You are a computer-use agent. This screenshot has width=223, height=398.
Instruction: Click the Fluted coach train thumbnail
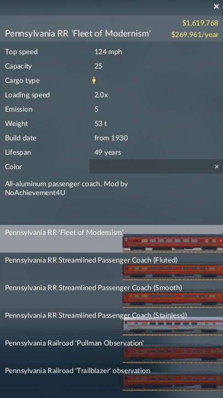pos(173,271)
